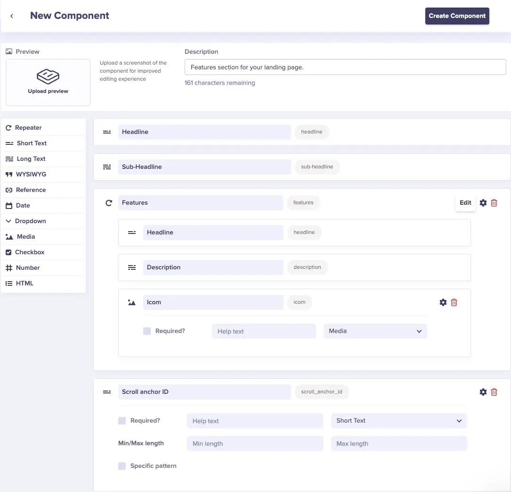Open the Media field type dropdown
The image size is (511, 492).
click(x=375, y=331)
